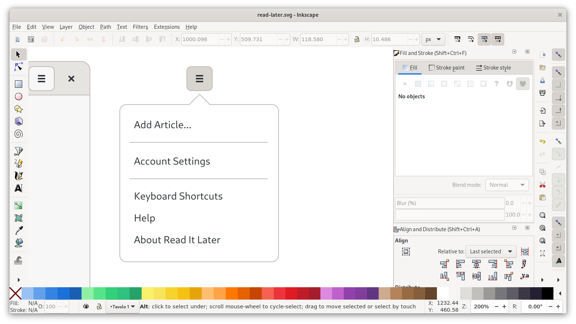Select the 3D box tool
Viewport: 576px width, 324px height.
(19, 121)
